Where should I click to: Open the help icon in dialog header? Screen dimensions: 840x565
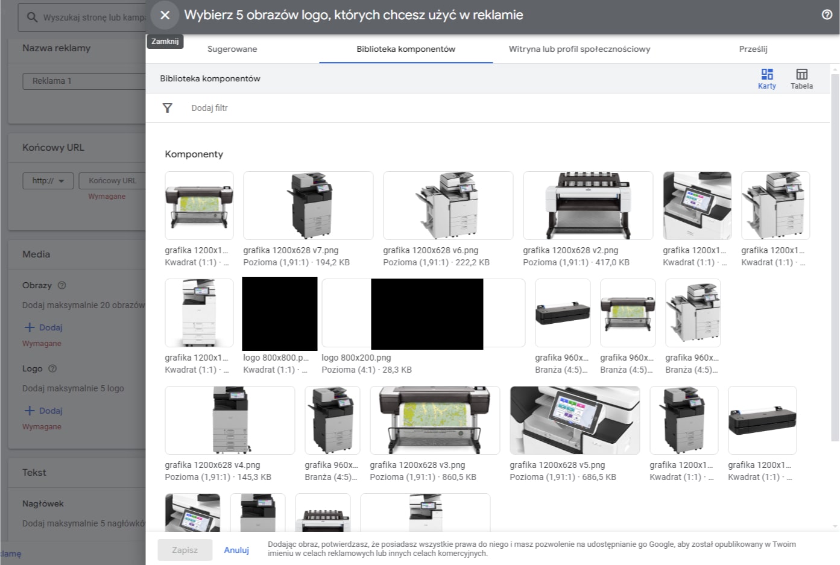pos(827,15)
